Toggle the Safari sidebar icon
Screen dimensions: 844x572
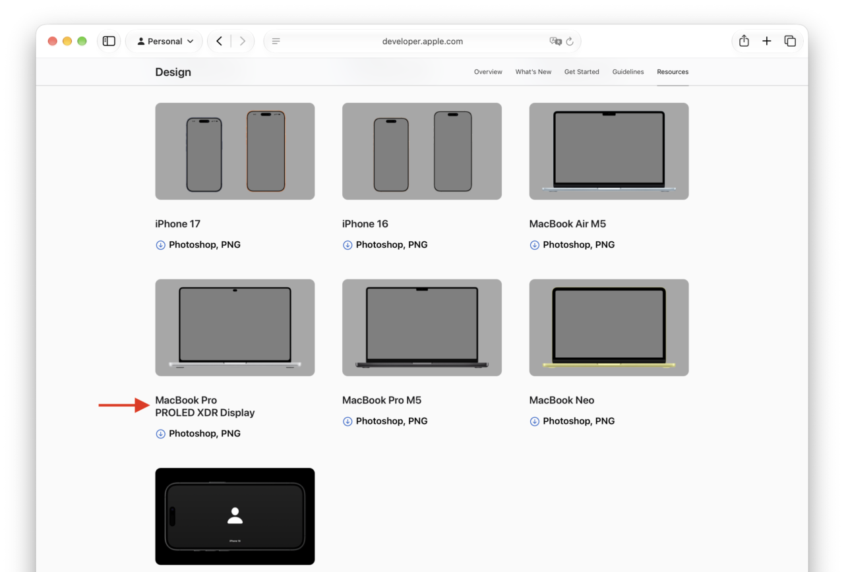tap(109, 41)
